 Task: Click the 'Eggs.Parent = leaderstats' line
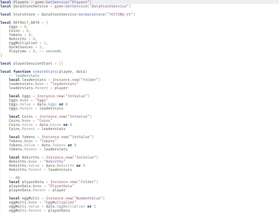pyautogui.click(x=36, y=109)
